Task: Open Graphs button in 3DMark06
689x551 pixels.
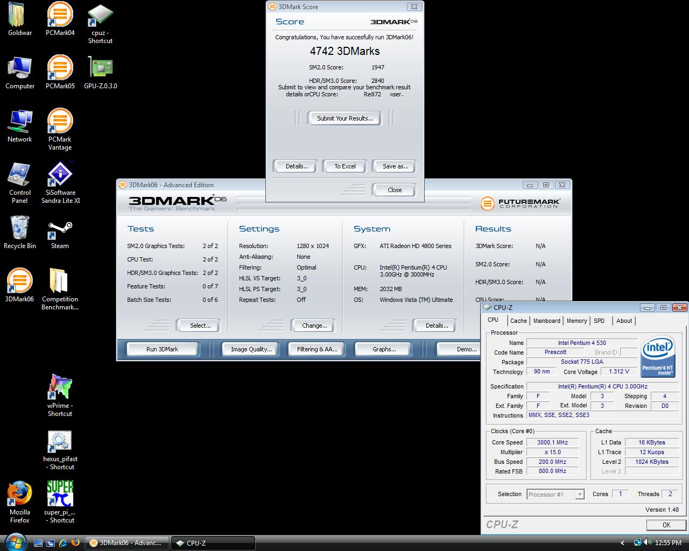Action: 384,349
